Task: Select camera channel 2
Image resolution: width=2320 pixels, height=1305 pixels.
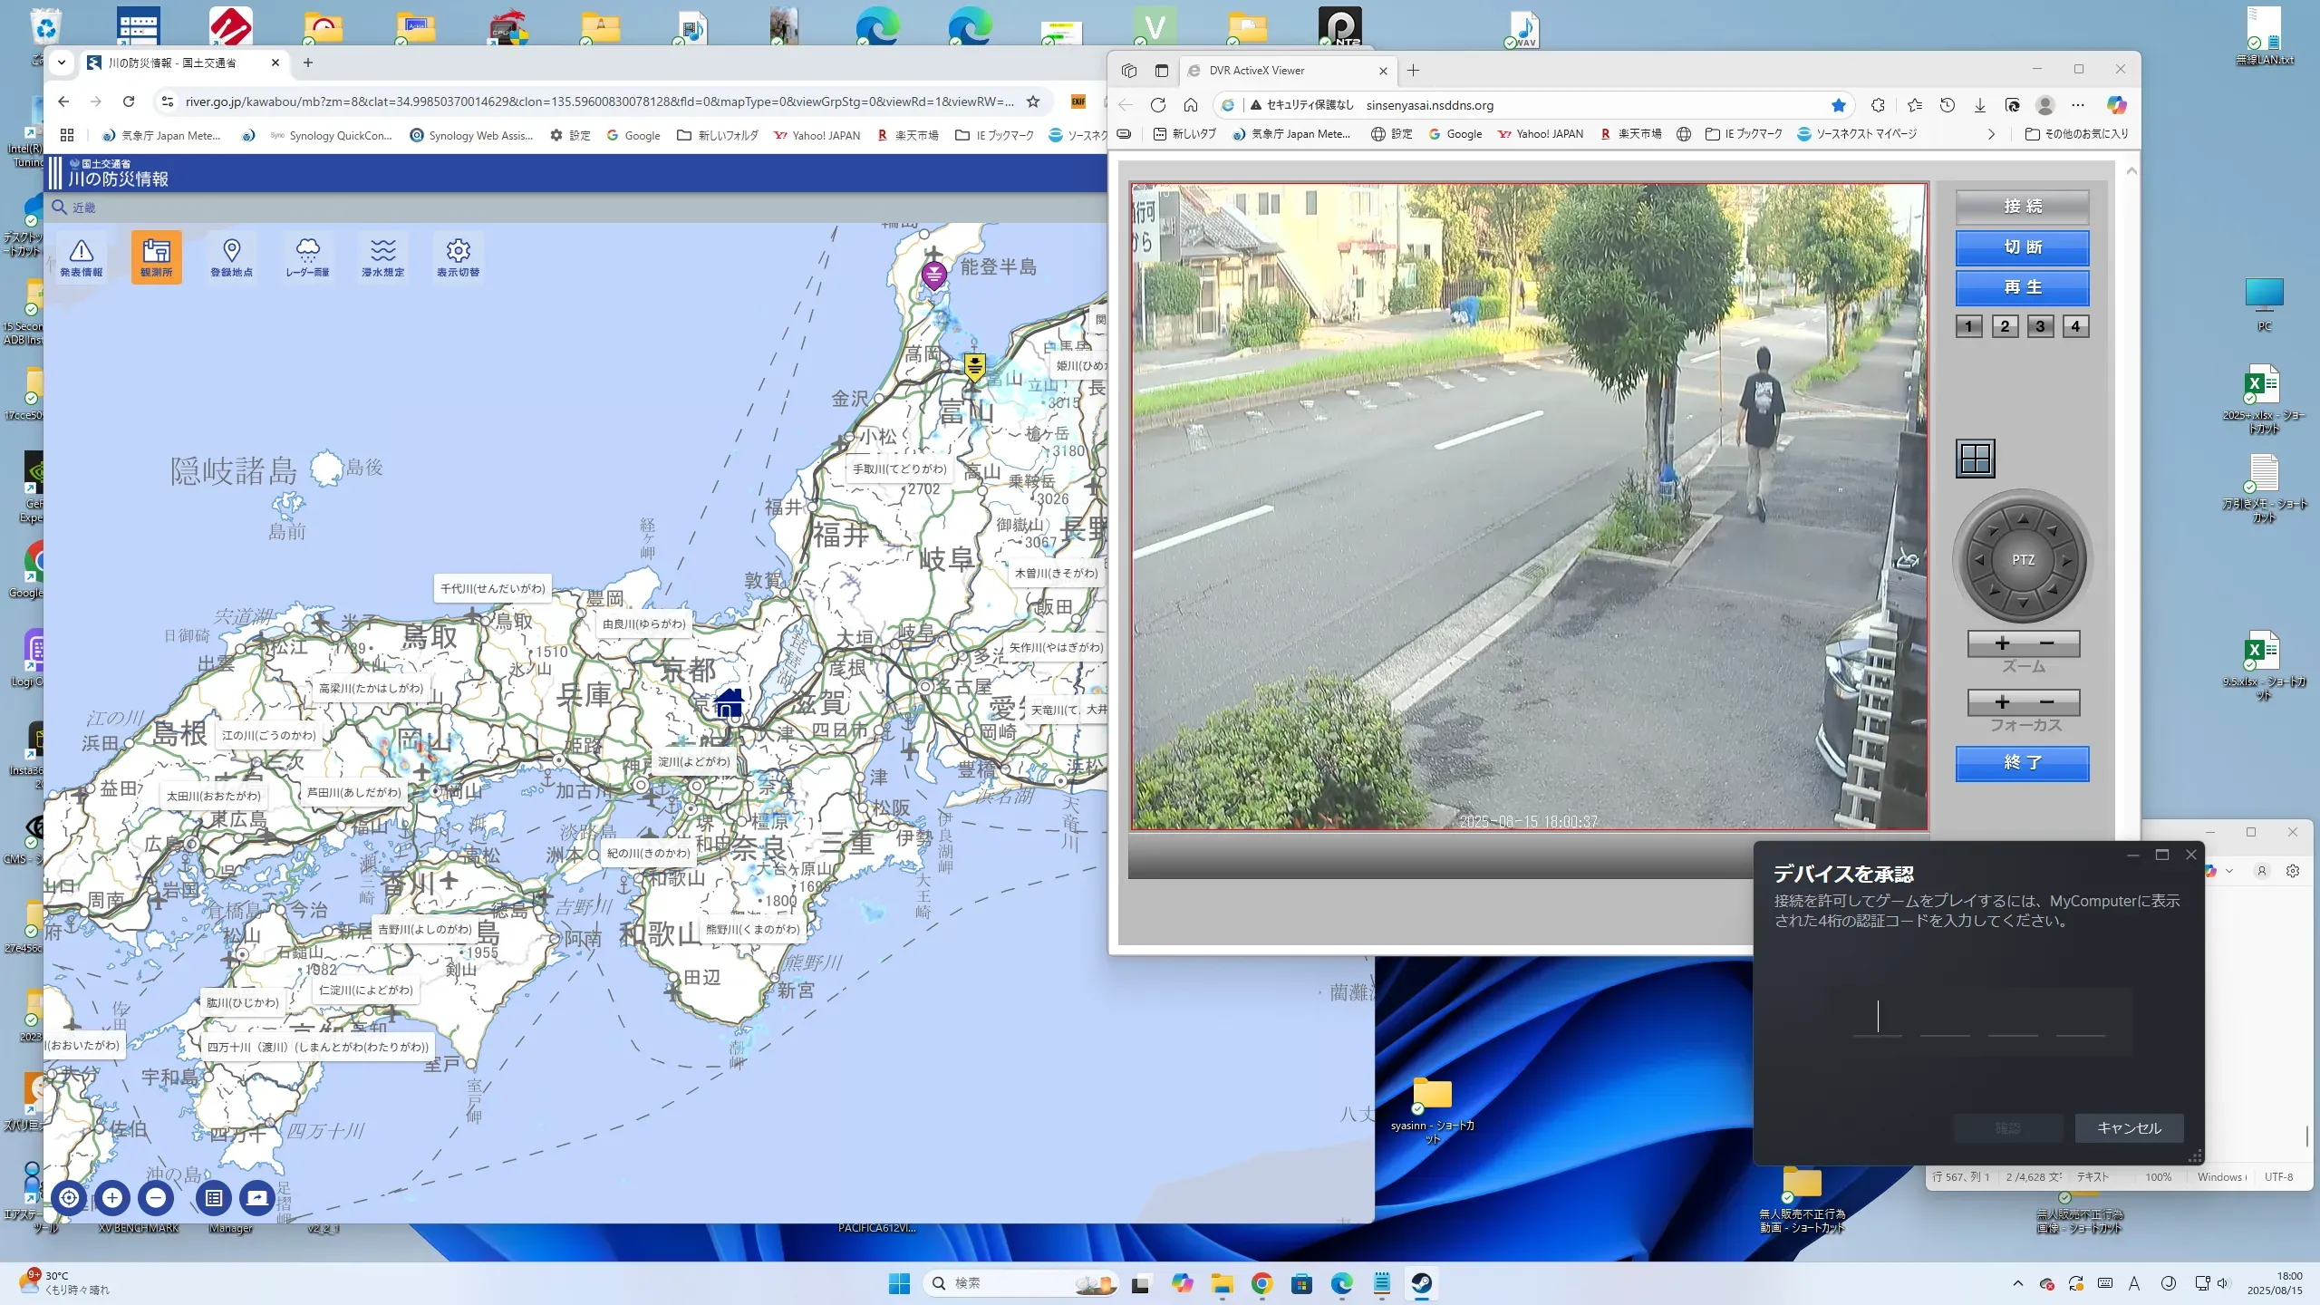Action: tap(2005, 326)
